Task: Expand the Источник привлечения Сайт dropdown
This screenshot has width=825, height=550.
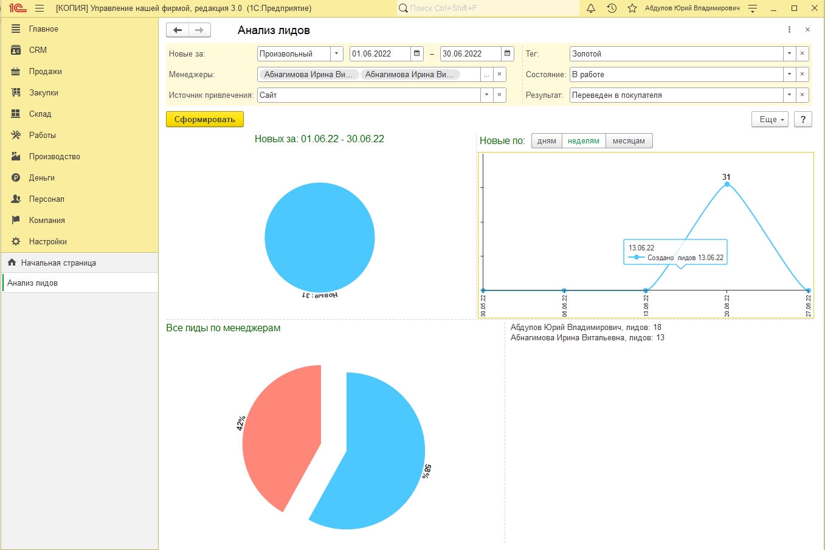Action: coord(486,95)
